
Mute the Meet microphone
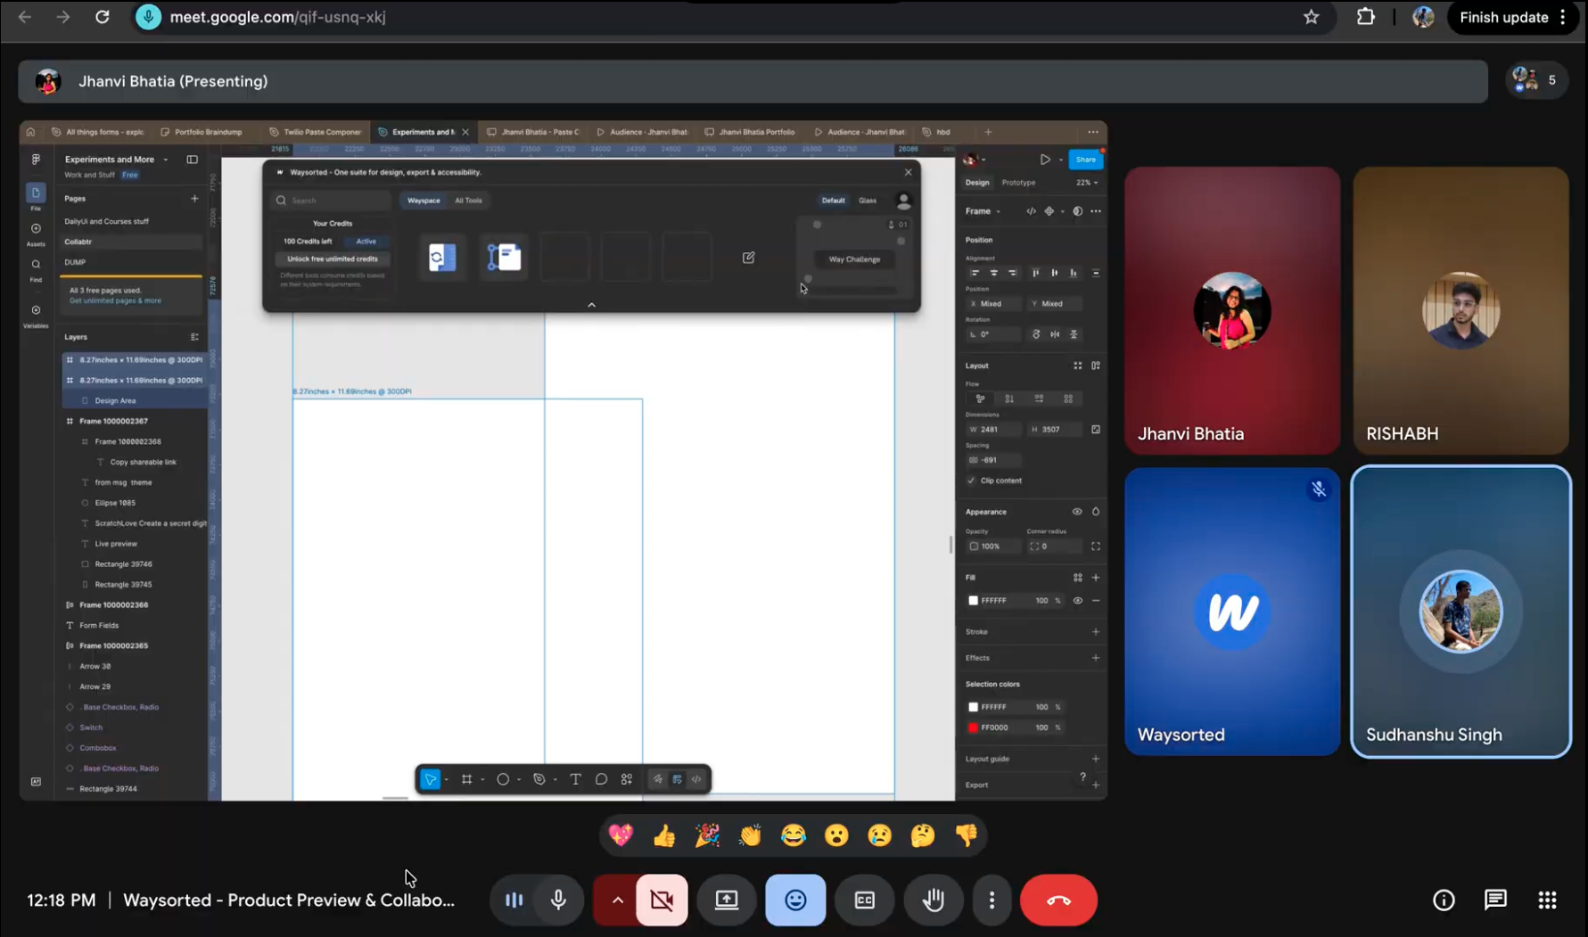pyautogui.click(x=558, y=900)
